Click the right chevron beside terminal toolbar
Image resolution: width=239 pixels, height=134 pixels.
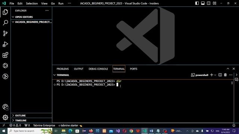(236, 75)
